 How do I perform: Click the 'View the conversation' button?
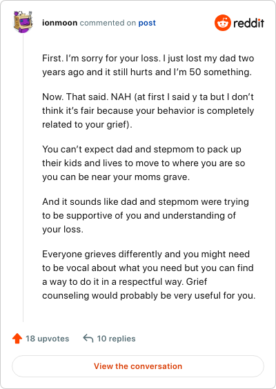tap(138, 366)
